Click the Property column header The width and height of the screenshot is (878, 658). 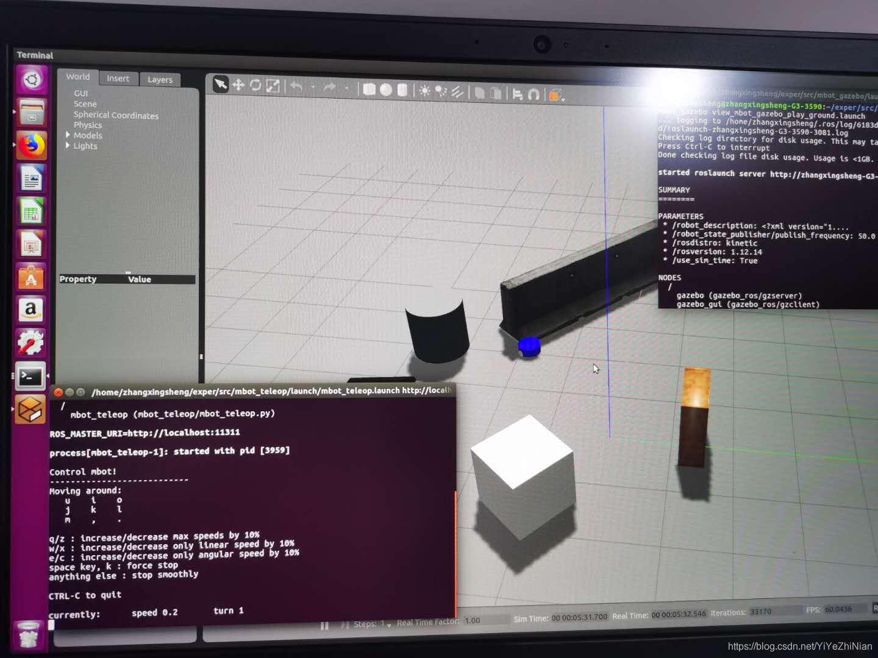click(x=78, y=279)
